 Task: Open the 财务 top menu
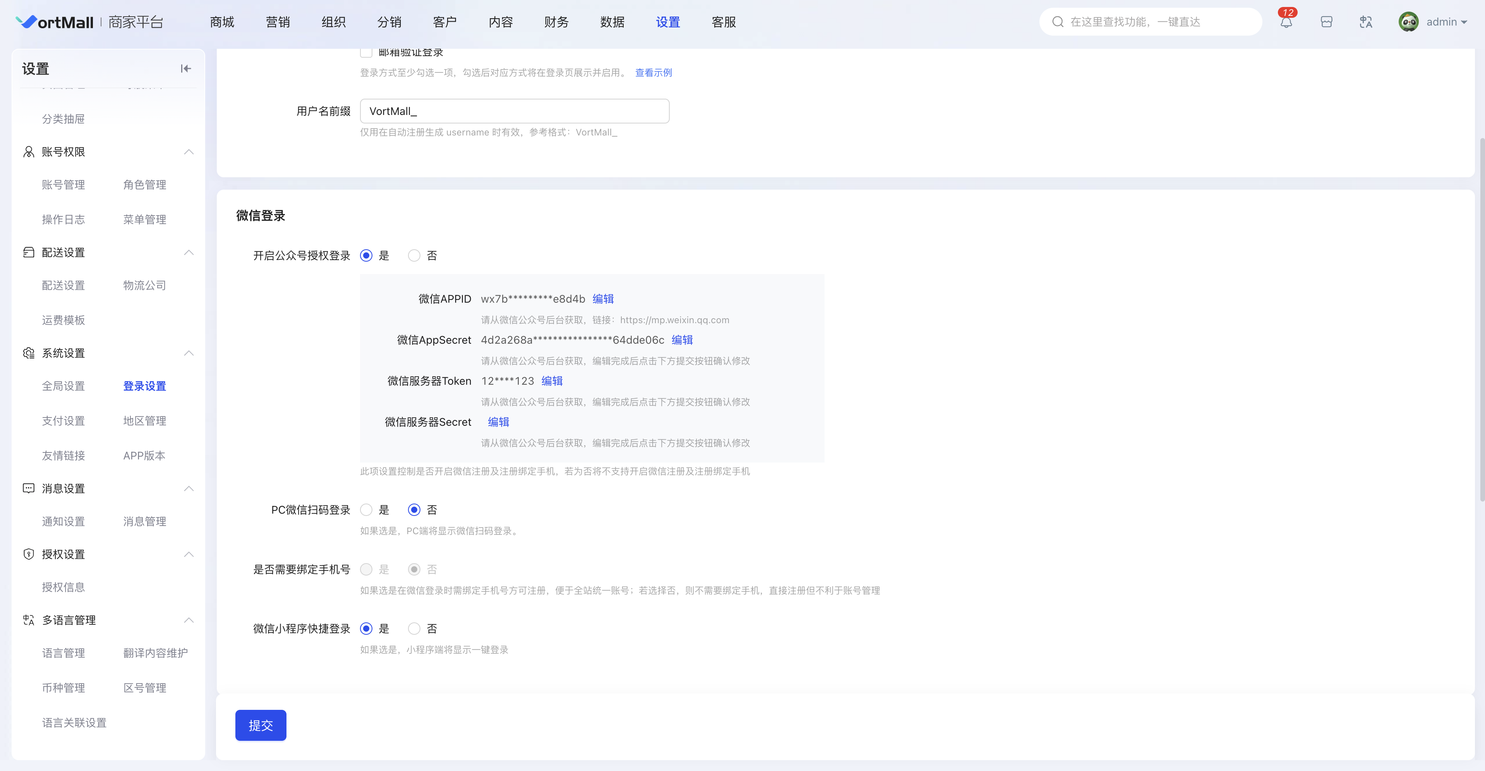tap(556, 22)
